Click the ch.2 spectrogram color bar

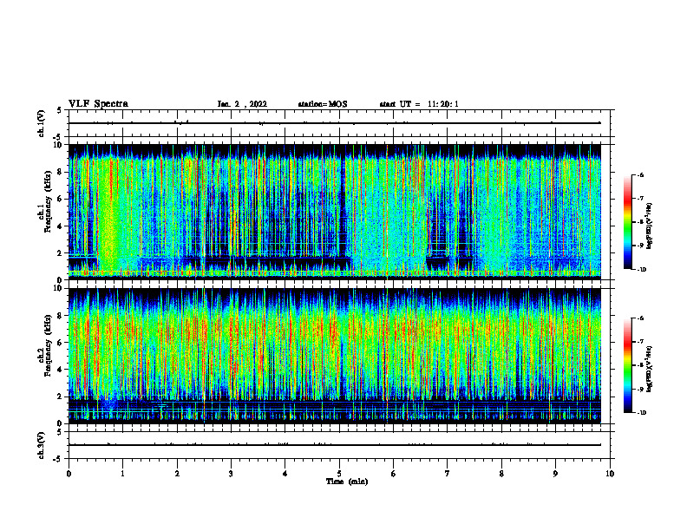coord(628,365)
